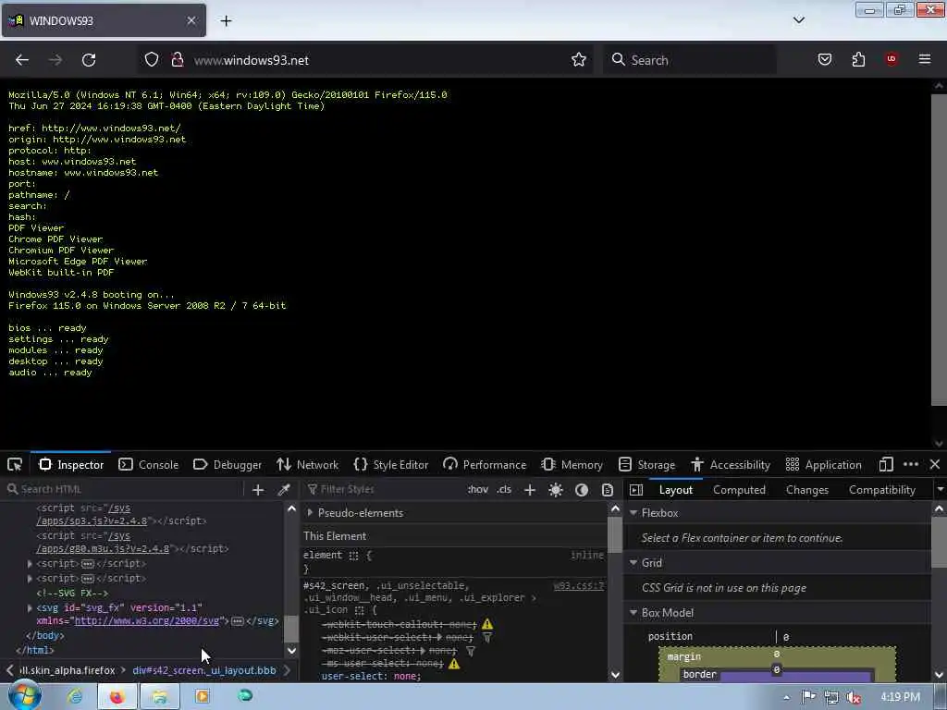This screenshot has width=947, height=710.
Task: Select the Changes sidebar tab
Action: tap(806, 490)
